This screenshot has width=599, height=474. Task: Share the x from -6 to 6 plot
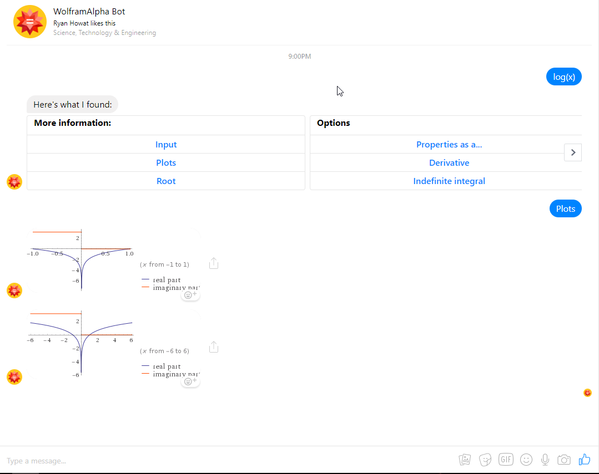[214, 347]
